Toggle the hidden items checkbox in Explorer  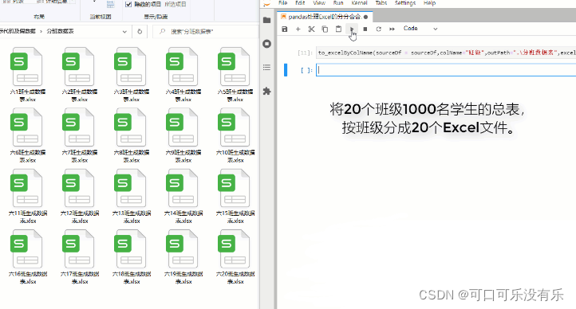tap(128, 5)
